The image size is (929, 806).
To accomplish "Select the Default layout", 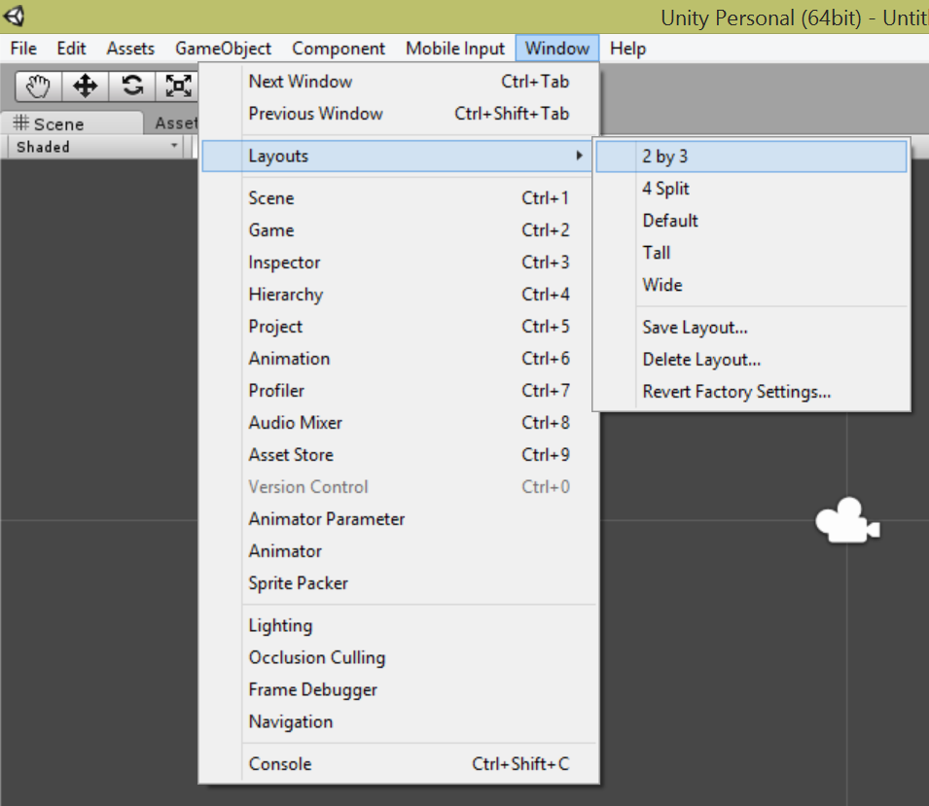I will [x=751, y=221].
